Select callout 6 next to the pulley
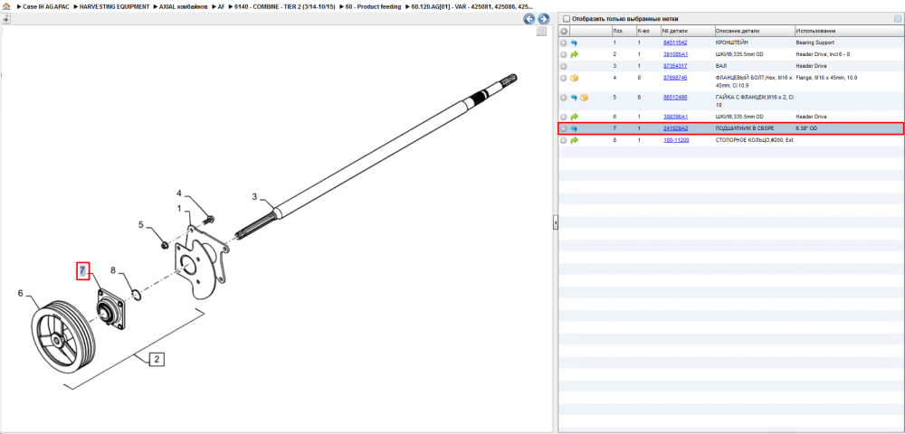 (x=20, y=293)
